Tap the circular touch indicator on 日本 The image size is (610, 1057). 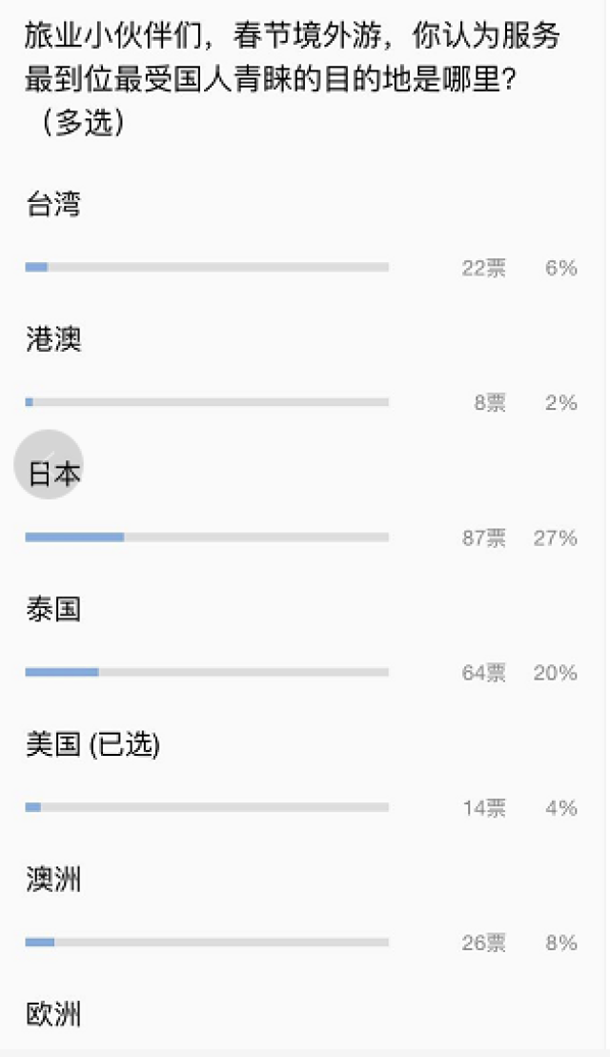(x=49, y=464)
